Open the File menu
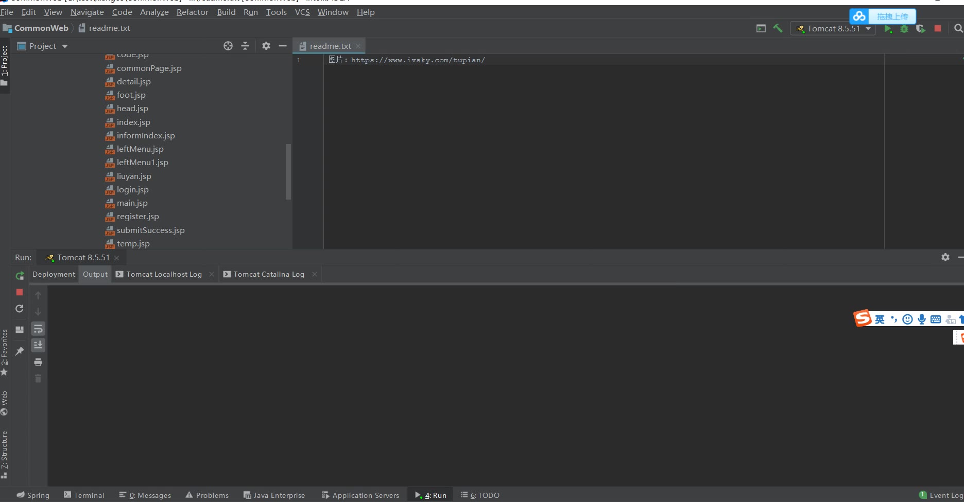 [x=7, y=12]
